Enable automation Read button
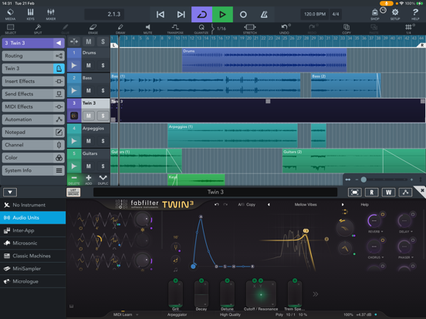The image size is (426, 319). coord(372,193)
